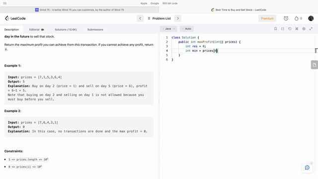Click the browser sidebar icon
318x179 pixels.
[5, 3]
